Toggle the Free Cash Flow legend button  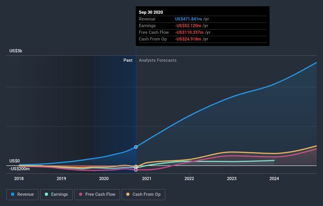tap(97, 195)
